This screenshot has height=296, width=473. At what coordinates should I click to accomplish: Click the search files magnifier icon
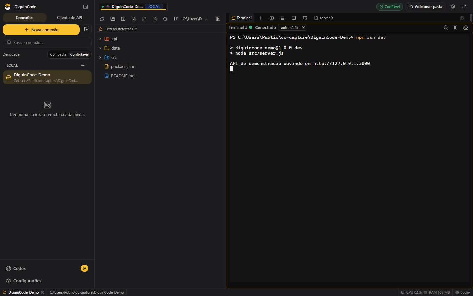(165, 19)
